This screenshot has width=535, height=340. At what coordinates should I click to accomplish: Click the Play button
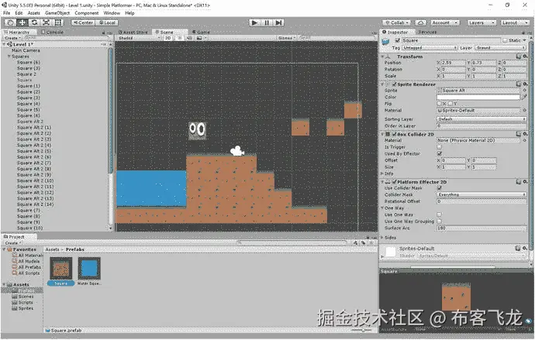(x=254, y=22)
